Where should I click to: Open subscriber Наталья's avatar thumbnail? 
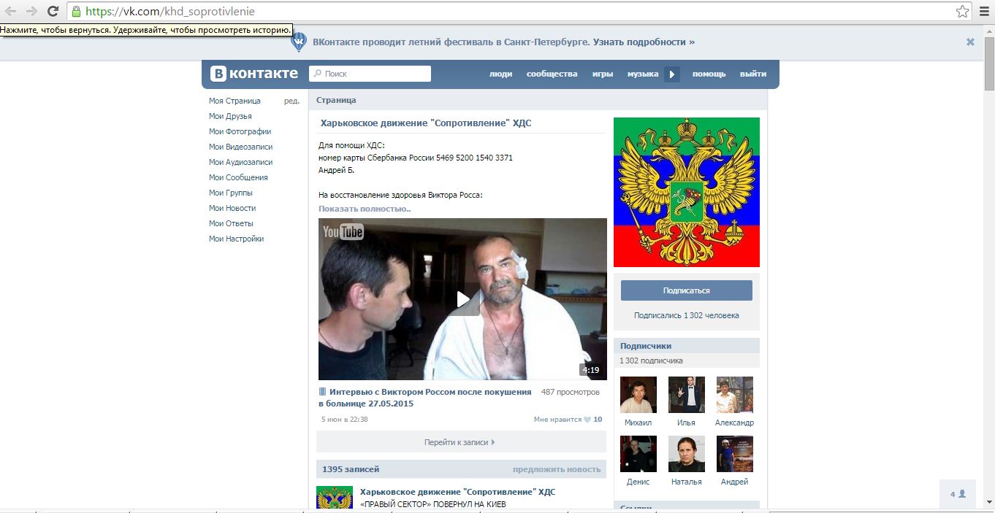coord(687,454)
